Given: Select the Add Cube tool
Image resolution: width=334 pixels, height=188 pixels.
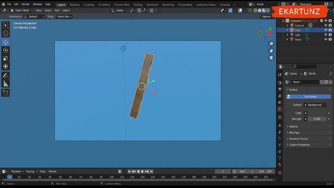Looking at the screenshot, I should click(6, 93).
